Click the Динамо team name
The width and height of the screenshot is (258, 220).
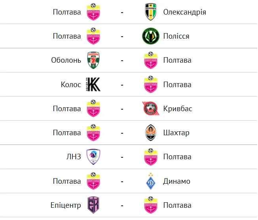coord(176,181)
